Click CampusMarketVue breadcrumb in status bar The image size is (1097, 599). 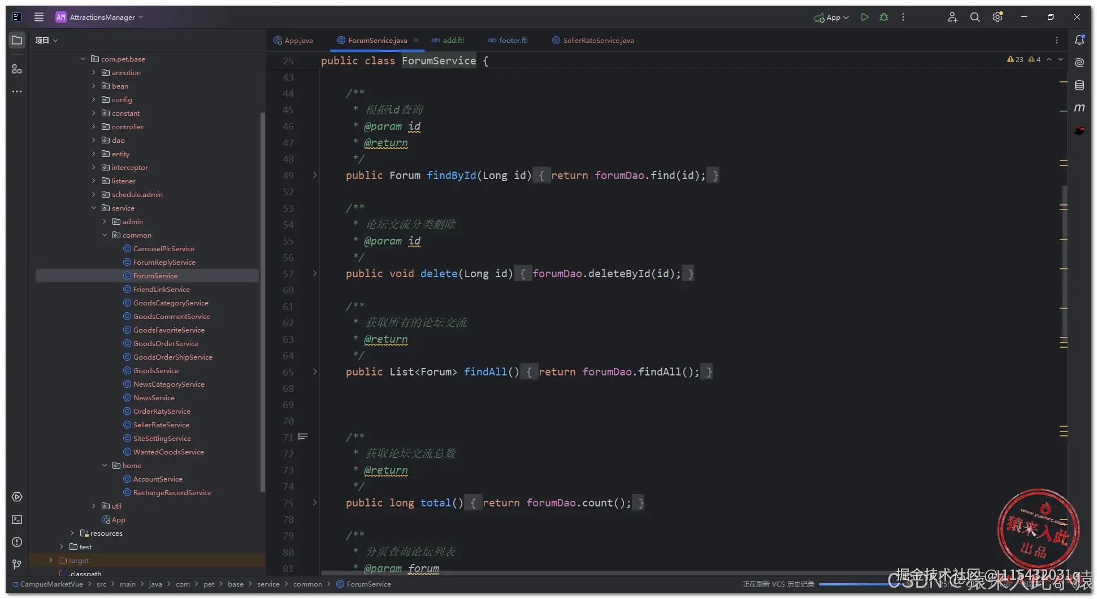coord(48,584)
